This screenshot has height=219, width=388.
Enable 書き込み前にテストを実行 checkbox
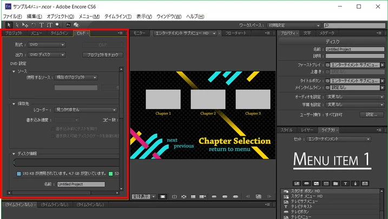52,129
